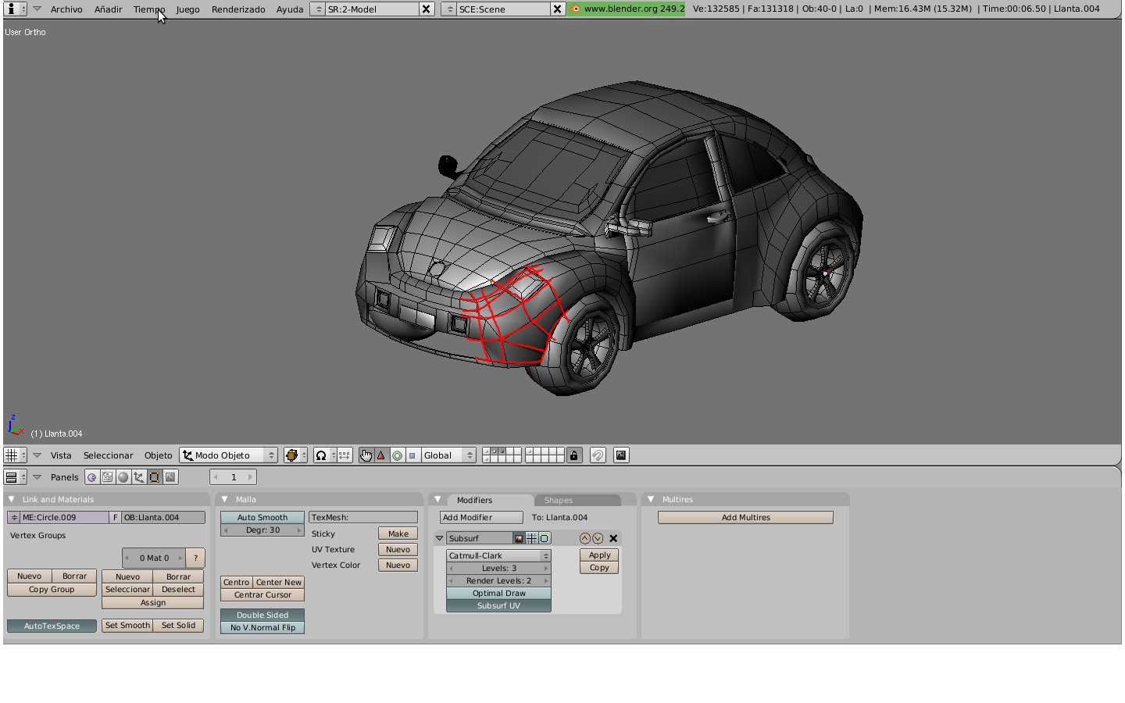
Task: Switch to Editing context icon in Panels
Action: [155, 477]
